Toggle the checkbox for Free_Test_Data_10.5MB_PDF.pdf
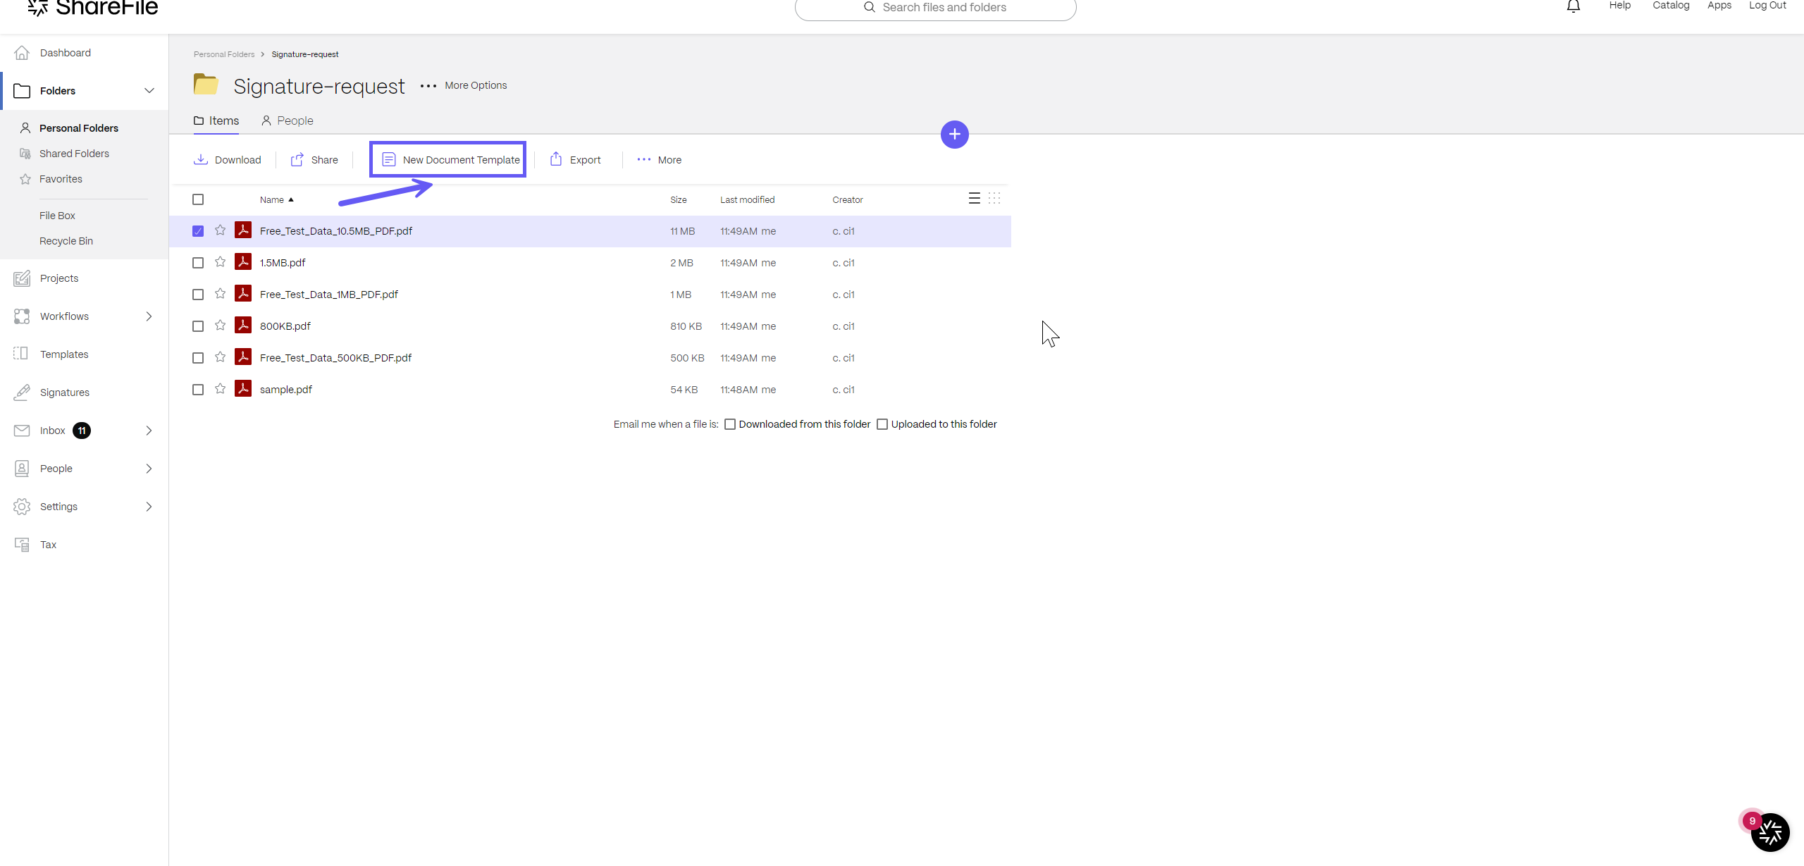 tap(198, 231)
